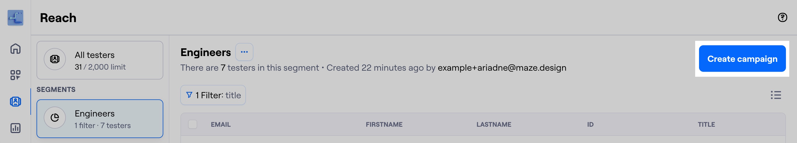Click the Engineers segment pie icon
This screenshot has height=143, width=797.
(x=55, y=118)
